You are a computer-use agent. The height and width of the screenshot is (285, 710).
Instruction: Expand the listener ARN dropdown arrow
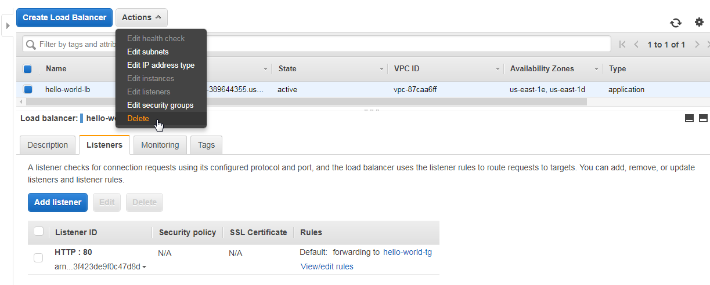pos(144,267)
